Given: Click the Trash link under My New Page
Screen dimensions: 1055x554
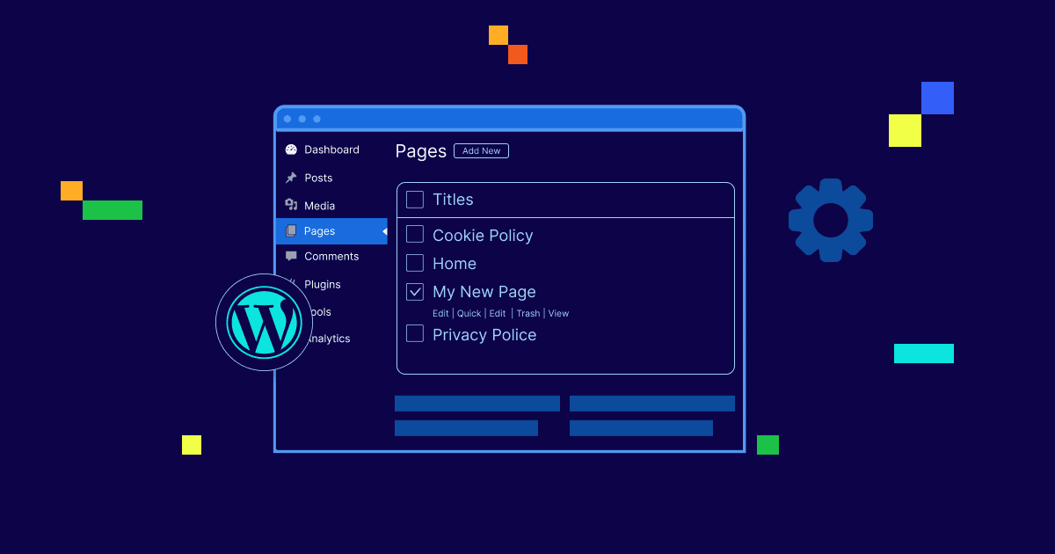Looking at the screenshot, I should coord(527,313).
